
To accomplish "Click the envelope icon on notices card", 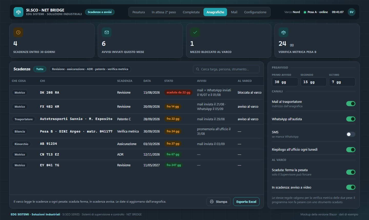I will [107, 32].
